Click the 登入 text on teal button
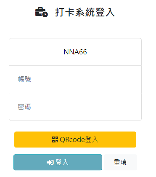Image resolution: width=156 pixels, height=177 pixels. [62, 162]
